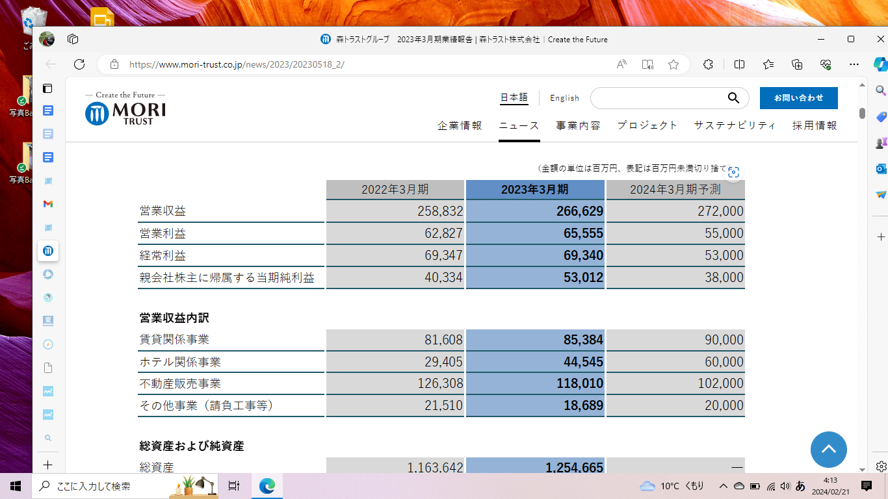This screenshot has width=888, height=499.
Task: Click the page scrollbar thumb
Action: tap(862, 113)
